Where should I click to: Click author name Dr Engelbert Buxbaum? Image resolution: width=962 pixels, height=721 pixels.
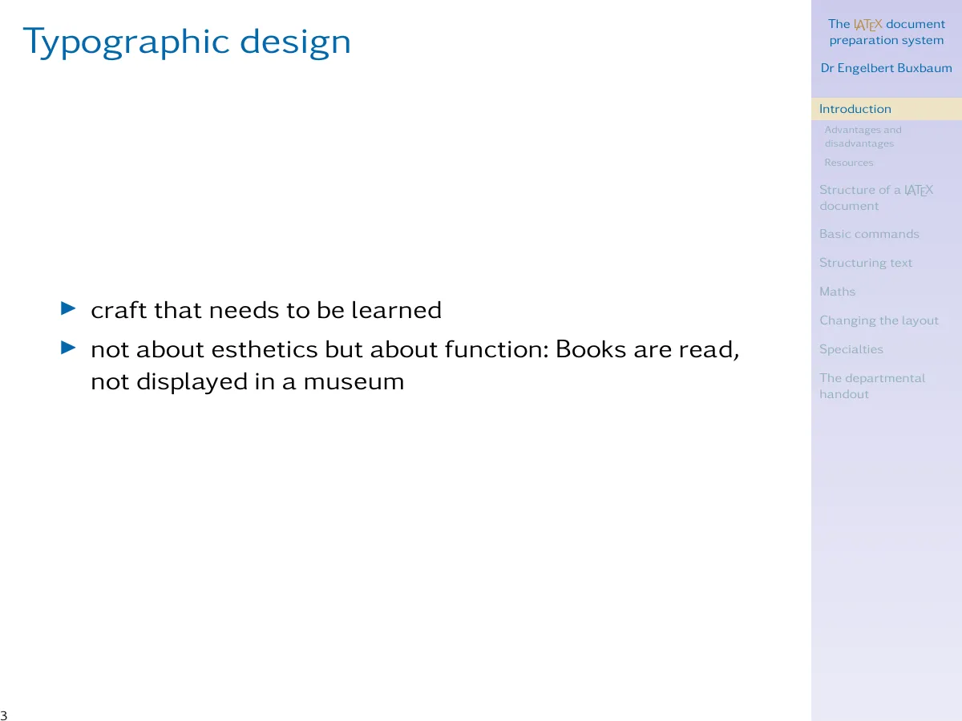click(887, 68)
